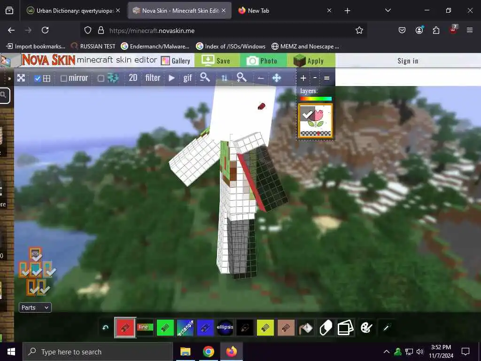Image resolution: width=481 pixels, height=361 pixels.
Task: Select the ellipsis drawing tool
Action: (225, 328)
